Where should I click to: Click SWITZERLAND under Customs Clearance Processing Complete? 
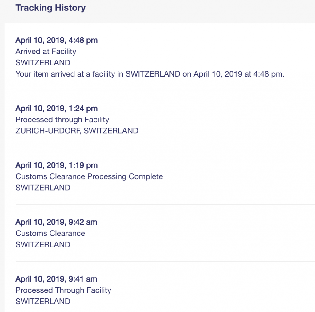[x=43, y=188]
